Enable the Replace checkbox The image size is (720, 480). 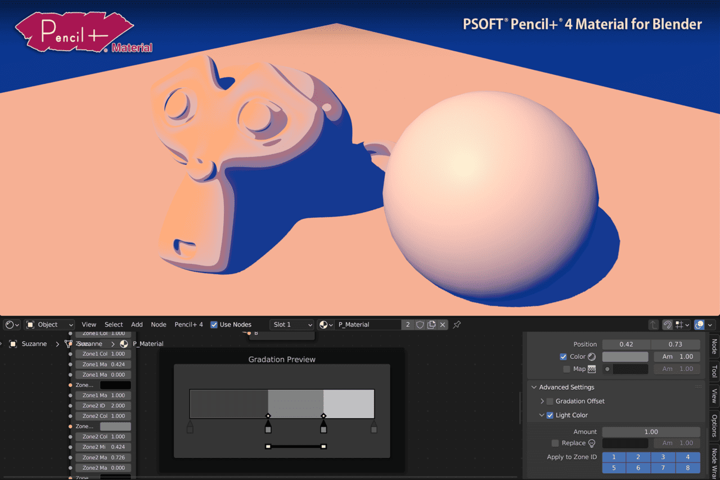coord(555,443)
